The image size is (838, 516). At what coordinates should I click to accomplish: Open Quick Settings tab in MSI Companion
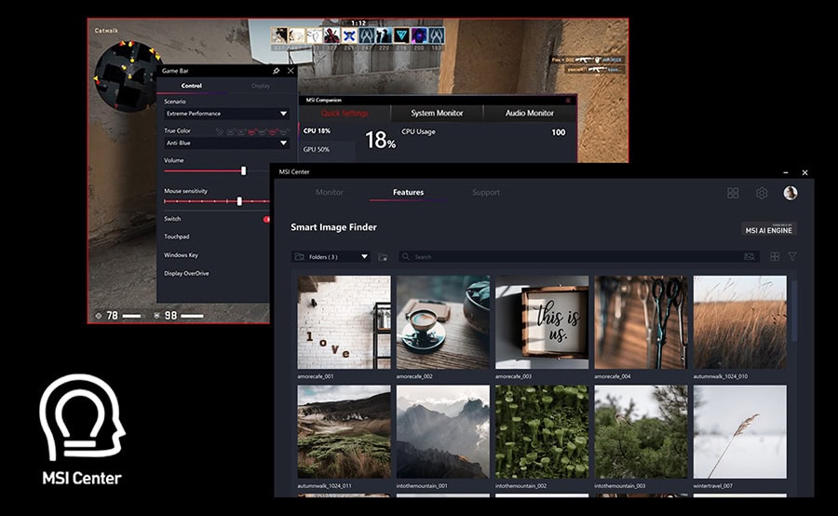pyautogui.click(x=345, y=114)
